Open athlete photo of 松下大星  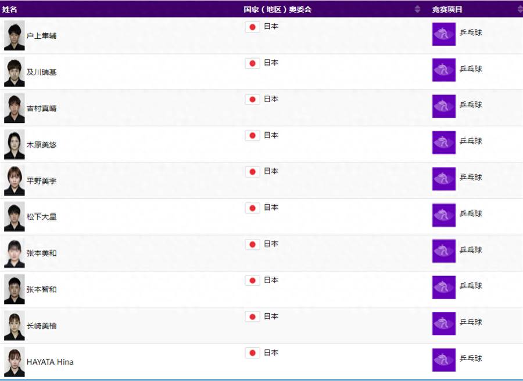(15, 217)
